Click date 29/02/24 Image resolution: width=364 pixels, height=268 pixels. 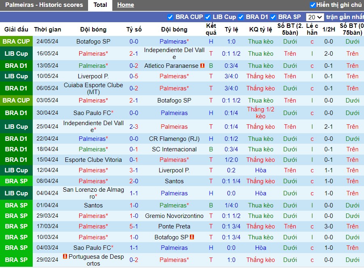point(47,260)
